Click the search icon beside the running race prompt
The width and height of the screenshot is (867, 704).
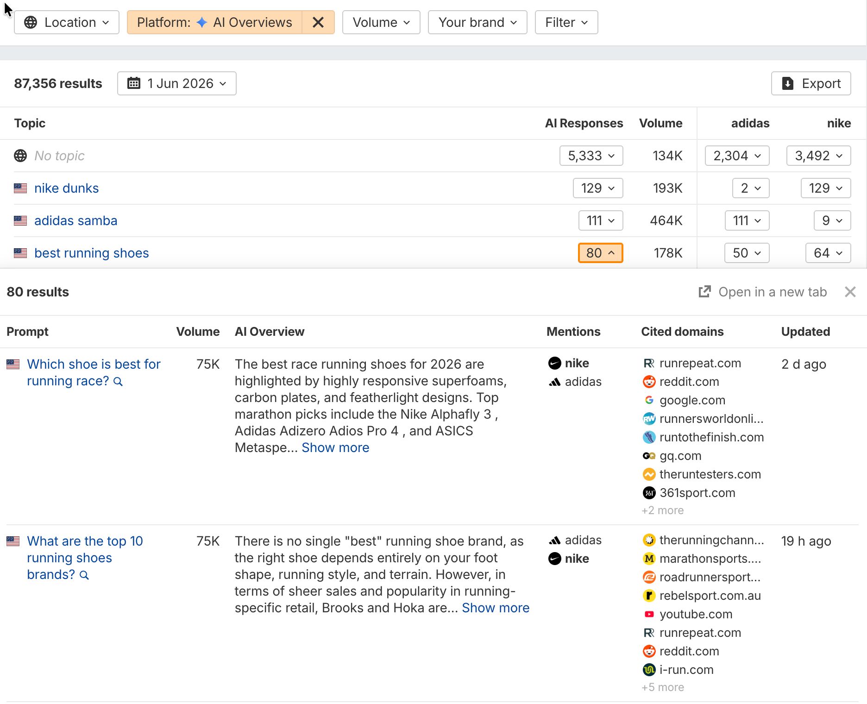(x=119, y=382)
